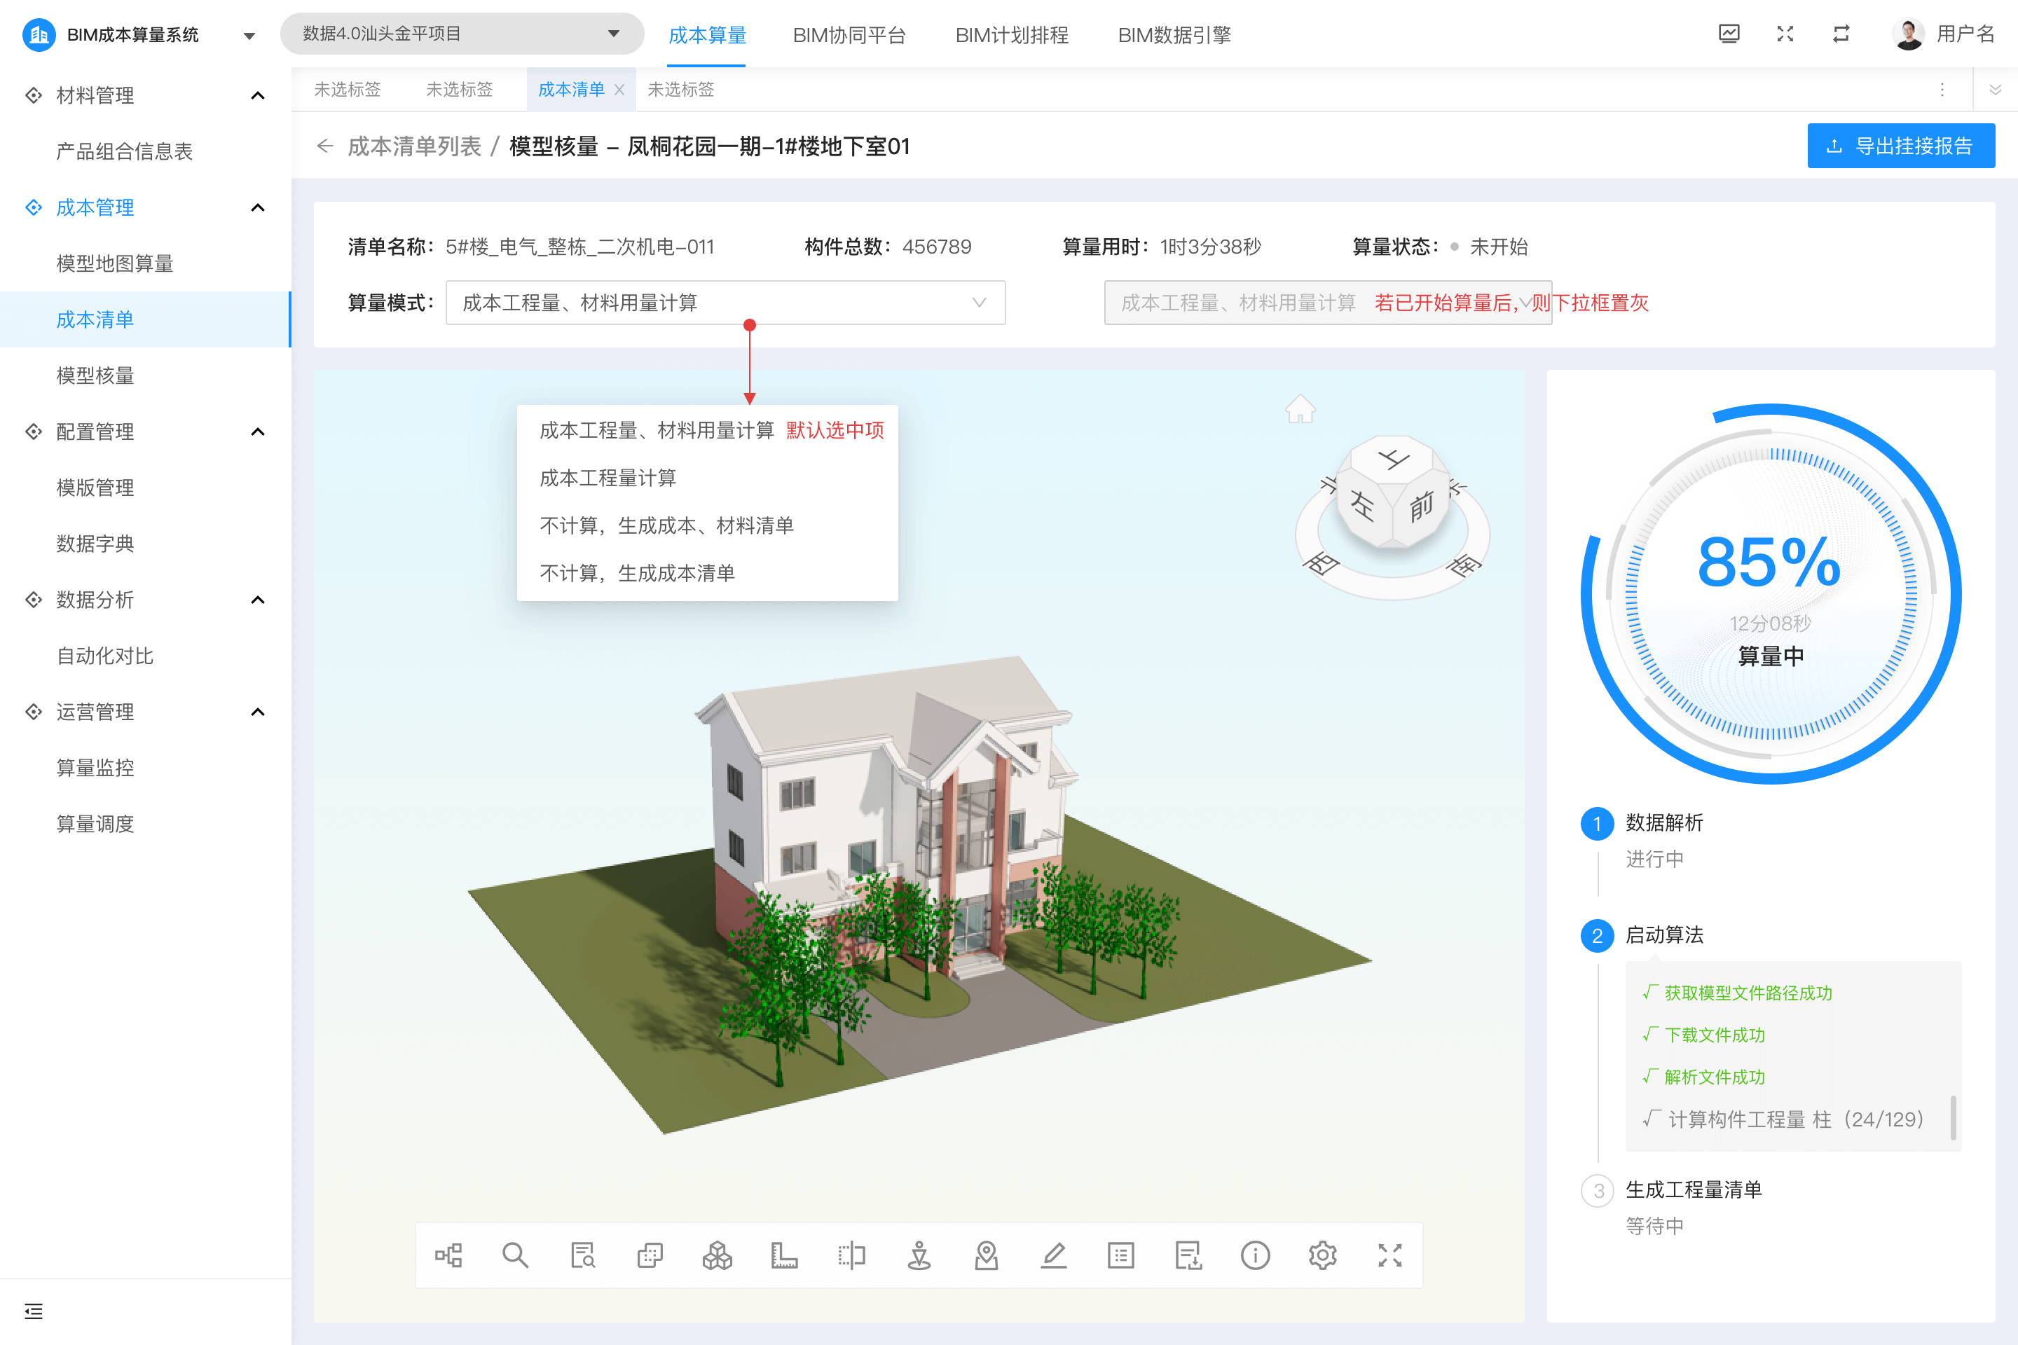The width and height of the screenshot is (2018, 1345).
Task: Switch to the BIM协同平台 top tab
Action: click(849, 35)
